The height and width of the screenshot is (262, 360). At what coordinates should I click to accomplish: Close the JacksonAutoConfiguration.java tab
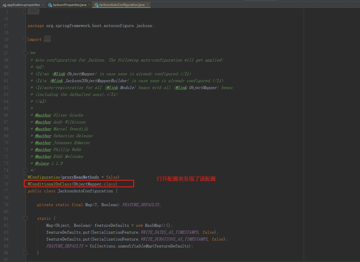(x=147, y=5)
